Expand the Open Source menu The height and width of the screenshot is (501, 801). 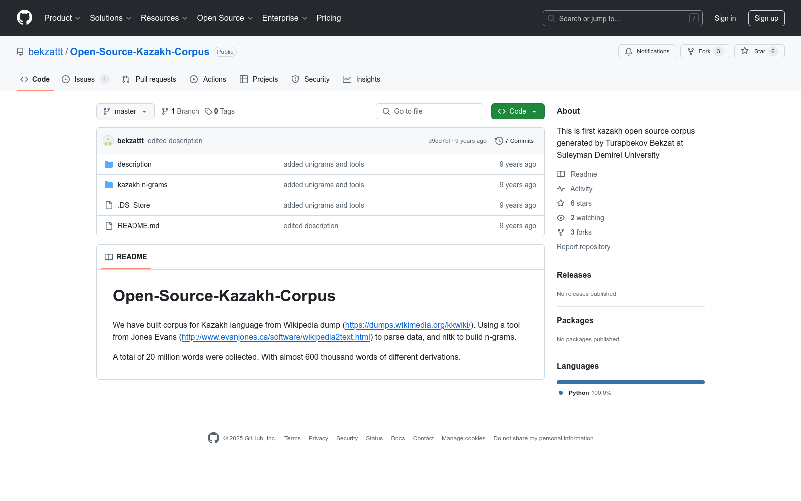225,18
